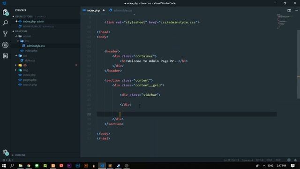This screenshot has height=169, width=300.
Task: Click Spaces: 4 indentation setting
Action: click(x=247, y=160)
